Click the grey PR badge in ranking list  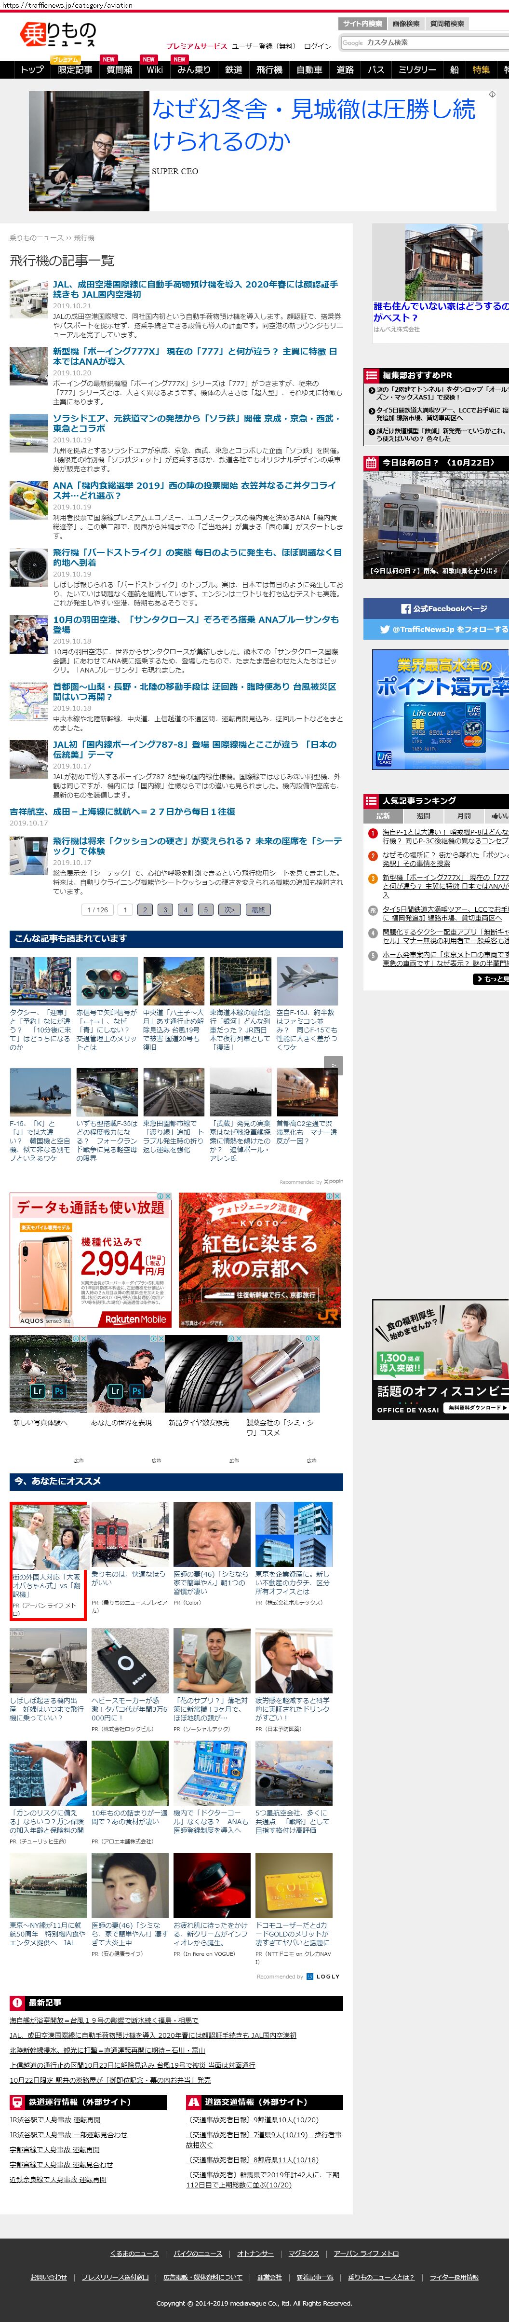pyautogui.click(x=373, y=910)
